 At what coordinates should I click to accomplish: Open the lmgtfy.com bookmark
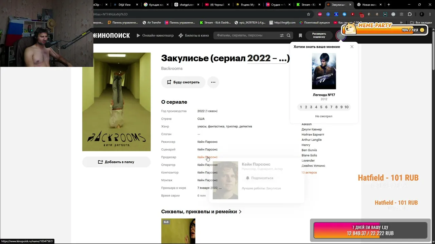pos(282,23)
